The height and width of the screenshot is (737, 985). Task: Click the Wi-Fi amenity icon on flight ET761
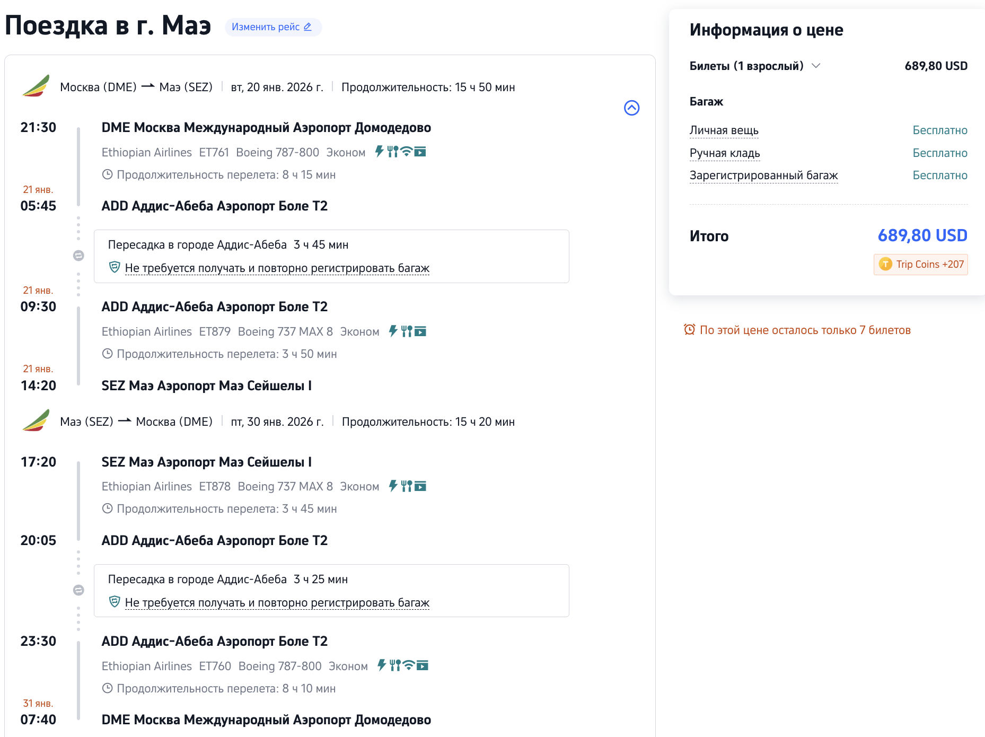[407, 152]
